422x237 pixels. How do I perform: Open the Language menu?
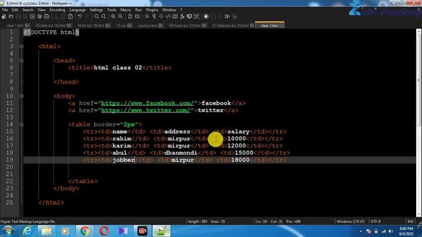point(78,10)
